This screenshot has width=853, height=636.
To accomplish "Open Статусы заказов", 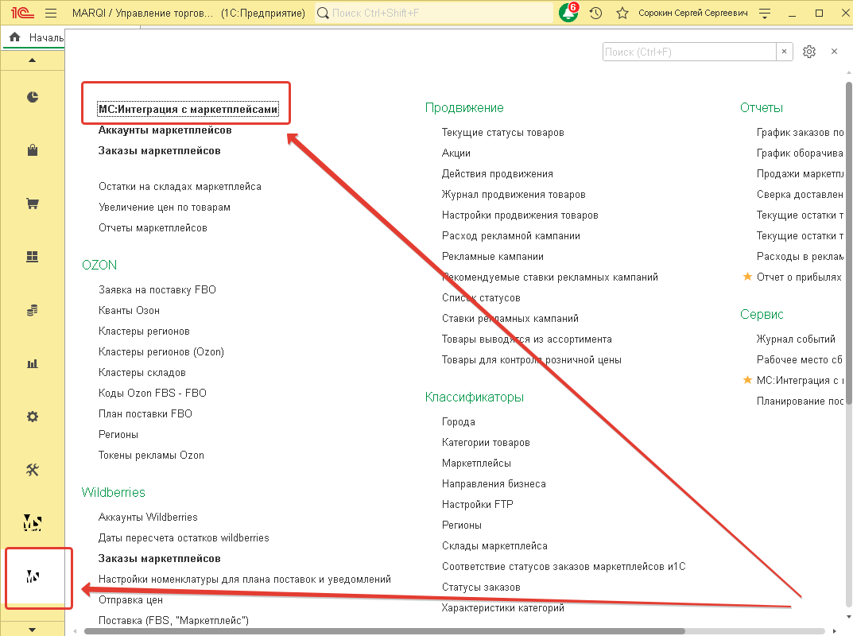I will click(x=481, y=587).
